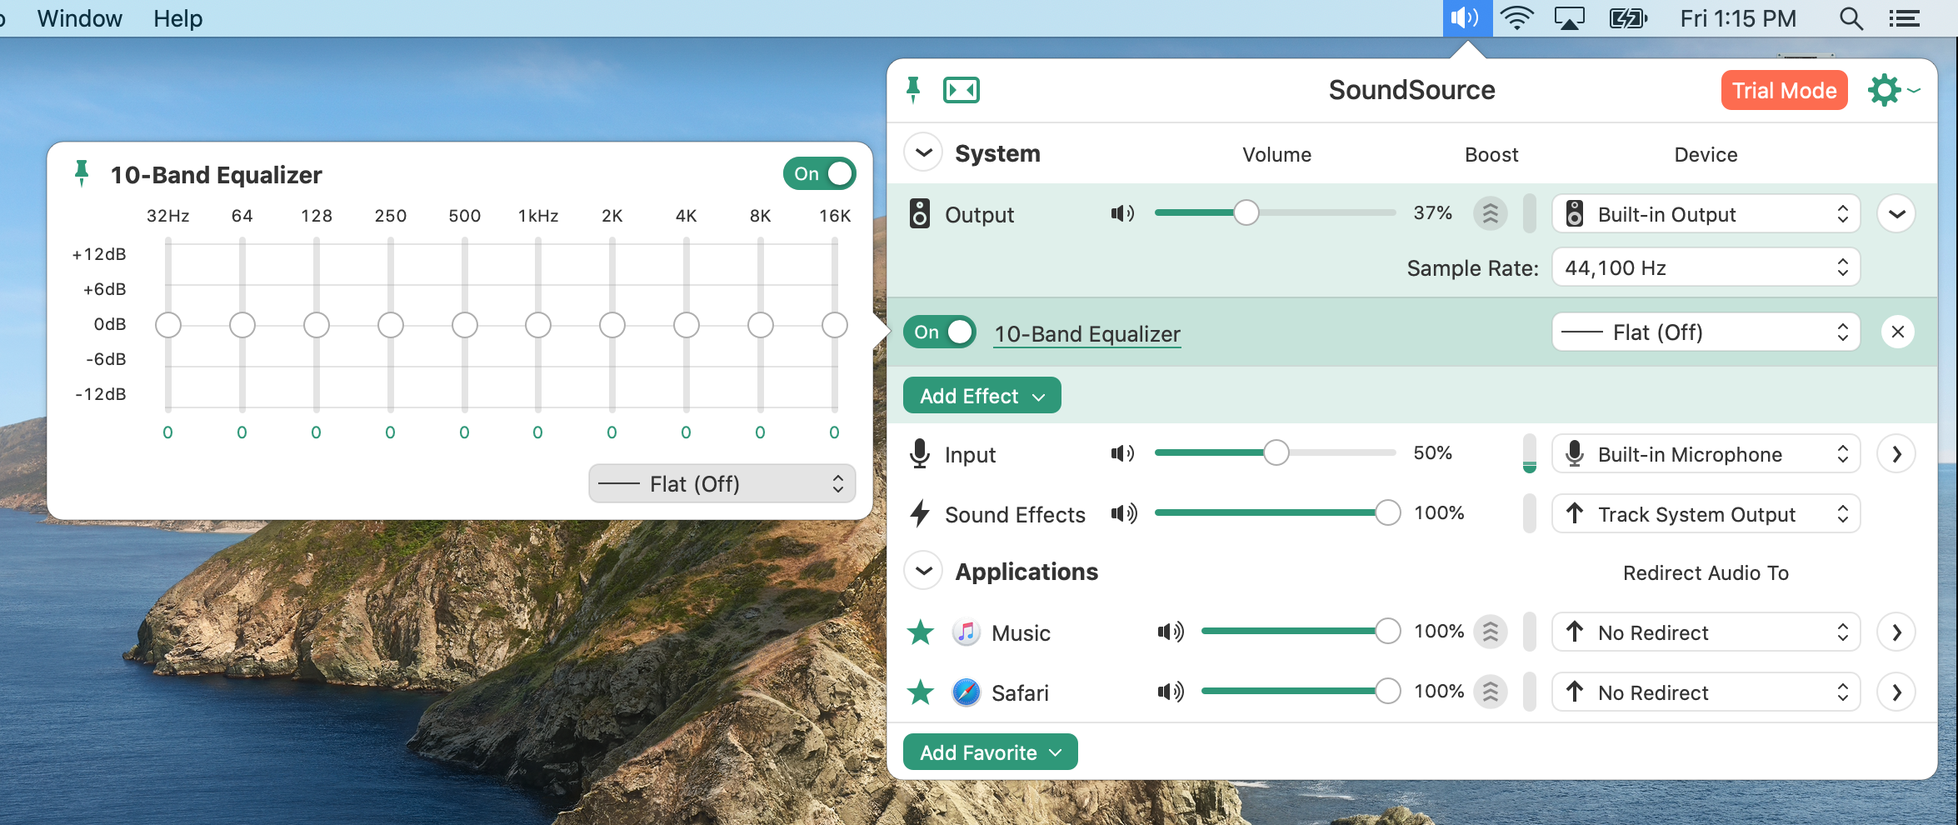1958x825 pixels.
Task: Click the Safari volume slider handle
Action: point(1387,691)
